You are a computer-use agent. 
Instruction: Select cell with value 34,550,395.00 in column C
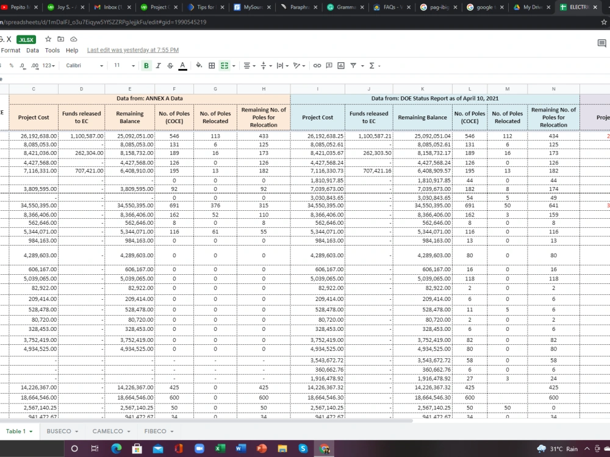[34, 205]
